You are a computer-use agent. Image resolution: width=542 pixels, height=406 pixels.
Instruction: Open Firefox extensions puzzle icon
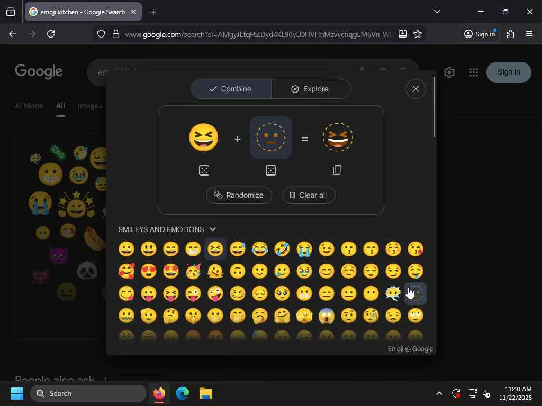(x=511, y=34)
